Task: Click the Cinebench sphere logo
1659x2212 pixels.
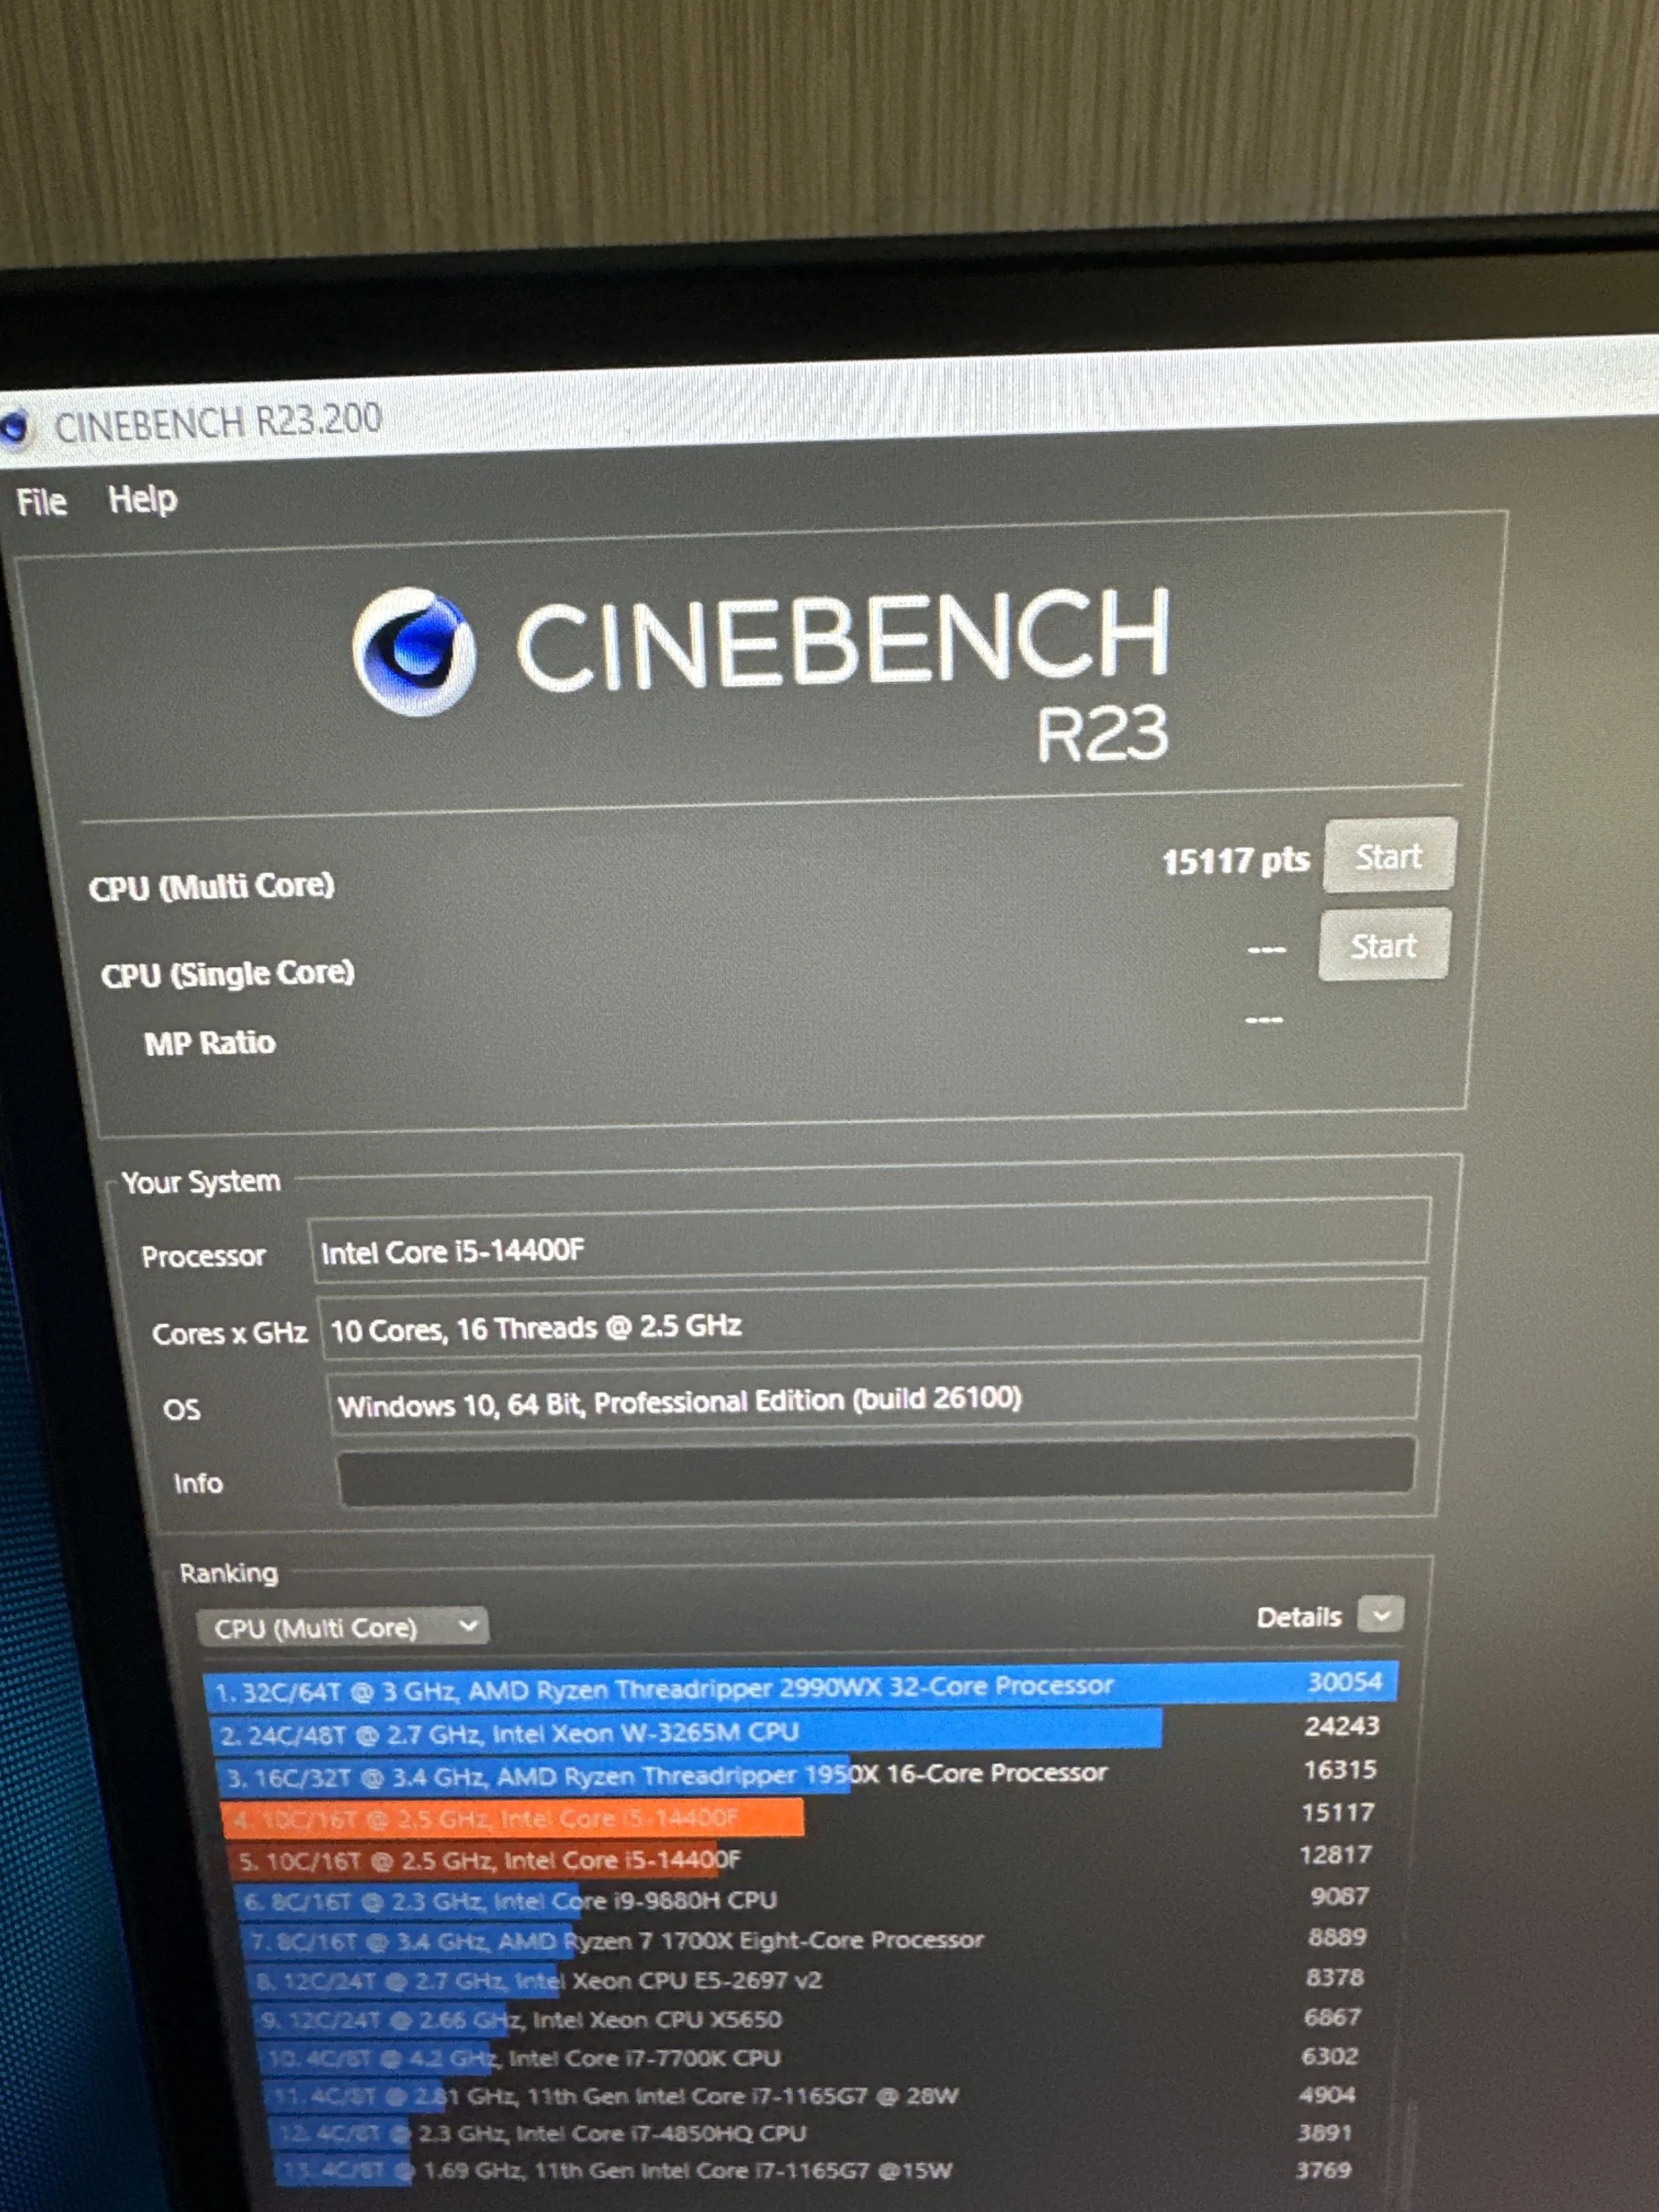Action: pos(414,652)
